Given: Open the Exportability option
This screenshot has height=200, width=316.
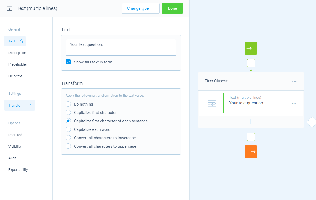Looking at the screenshot, I should click(x=18, y=169).
